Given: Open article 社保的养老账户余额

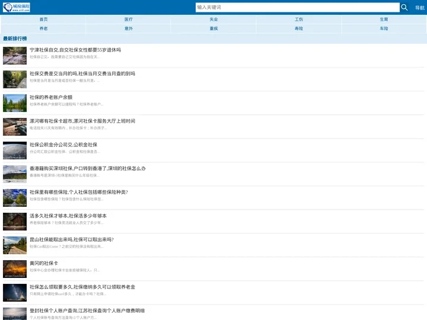Looking at the screenshot, I should [51, 97].
